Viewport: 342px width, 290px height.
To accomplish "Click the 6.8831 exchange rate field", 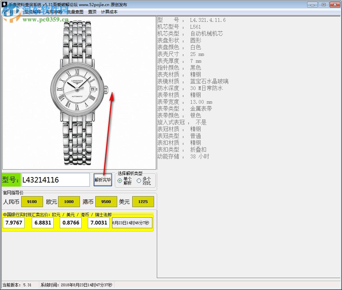I will (43, 223).
